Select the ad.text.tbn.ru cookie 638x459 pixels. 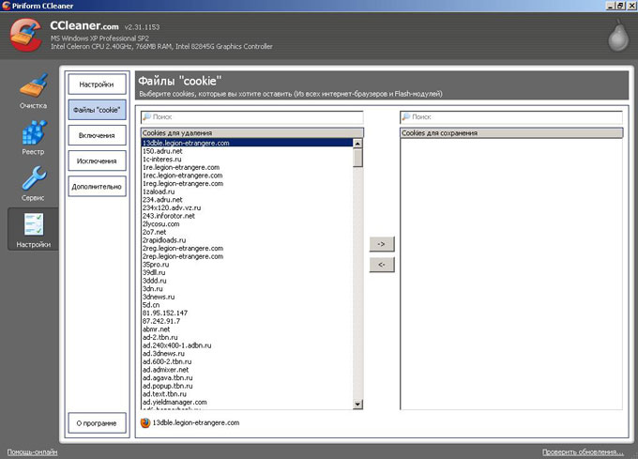pyautogui.click(x=247, y=394)
